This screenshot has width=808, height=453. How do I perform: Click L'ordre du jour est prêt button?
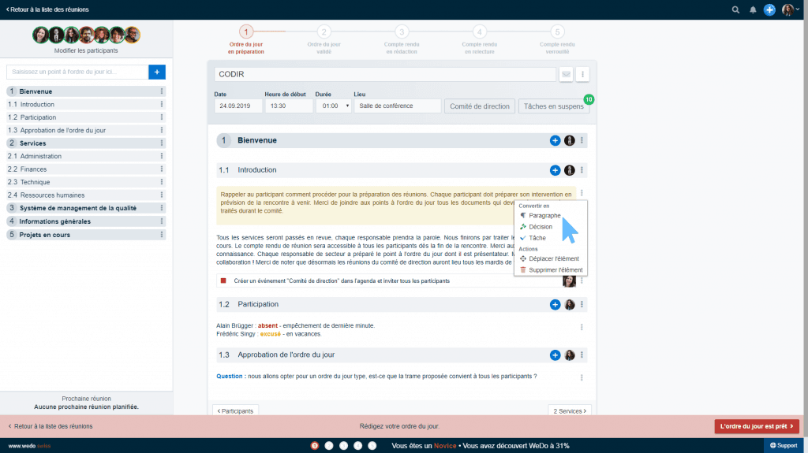757,426
